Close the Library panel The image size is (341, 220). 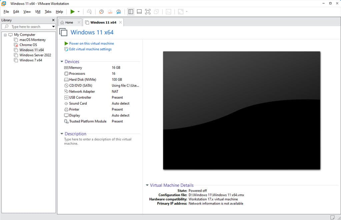(x=53, y=20)
